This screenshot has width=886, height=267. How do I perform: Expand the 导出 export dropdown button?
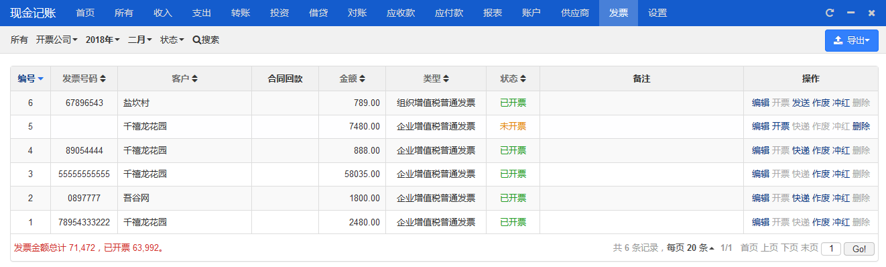coord(851,40)
